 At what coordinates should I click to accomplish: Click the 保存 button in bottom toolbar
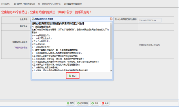[x=70, y=103]
